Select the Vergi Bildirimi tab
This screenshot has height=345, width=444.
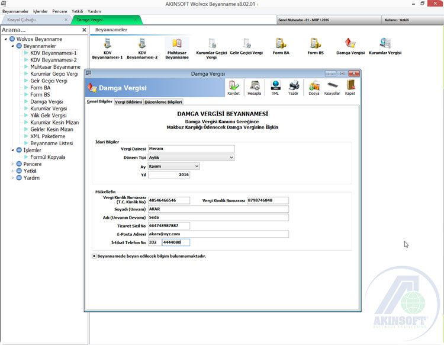(128, 102)
